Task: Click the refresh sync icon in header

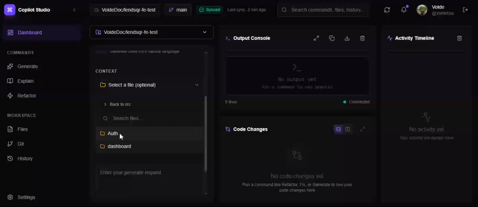Action: [x=387, y=10]
